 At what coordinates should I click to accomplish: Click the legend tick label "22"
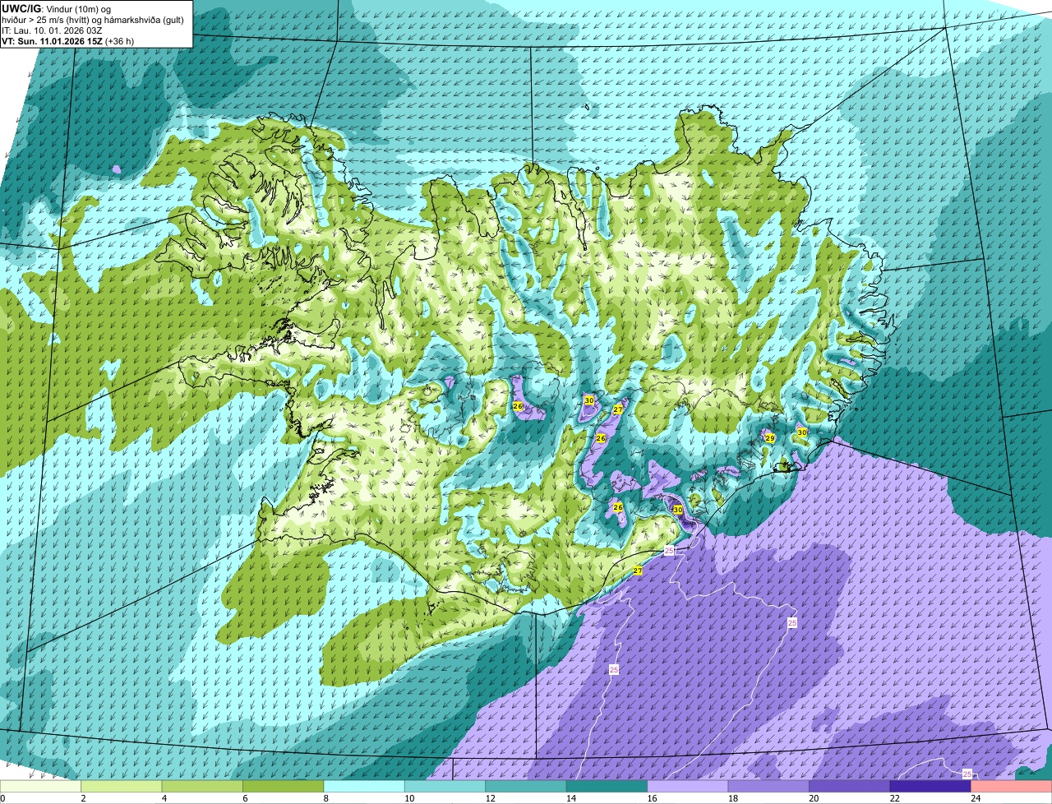(x=894, y=798)
